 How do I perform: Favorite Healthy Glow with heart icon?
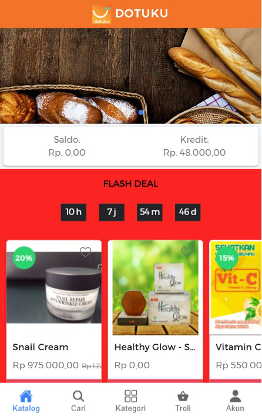pyautogui.click(x=187, y=251)
